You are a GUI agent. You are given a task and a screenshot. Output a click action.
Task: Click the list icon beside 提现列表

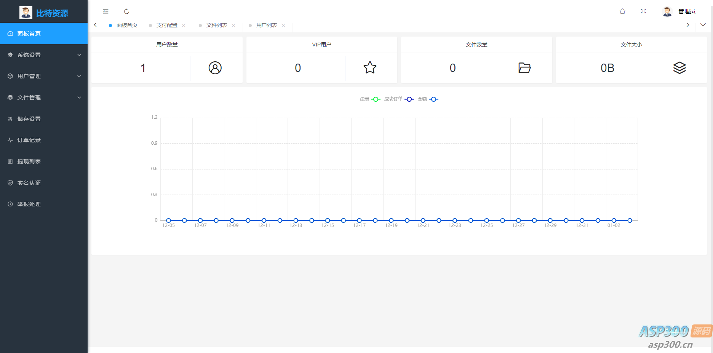(10, 161)
